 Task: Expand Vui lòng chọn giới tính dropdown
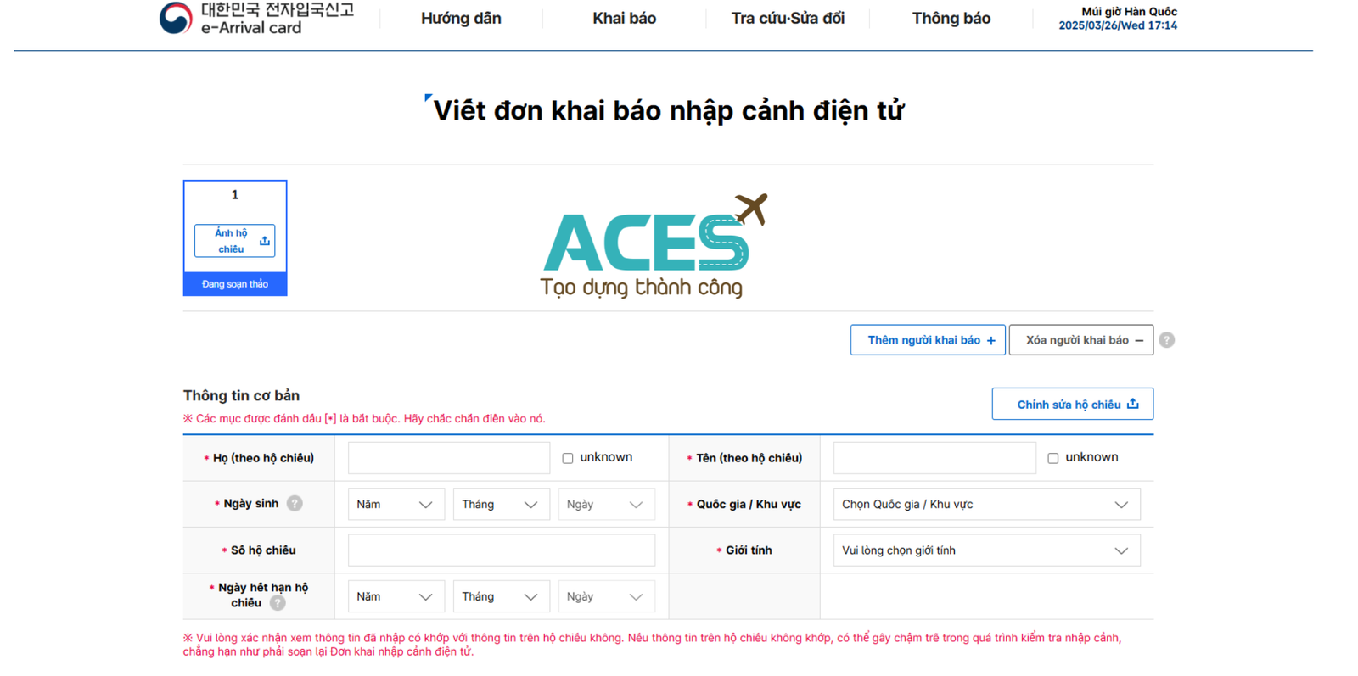click(x=986, y=550)
